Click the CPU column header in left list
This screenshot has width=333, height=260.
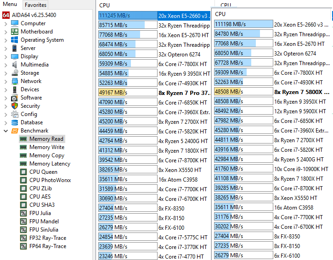click(x=104, y=6)
